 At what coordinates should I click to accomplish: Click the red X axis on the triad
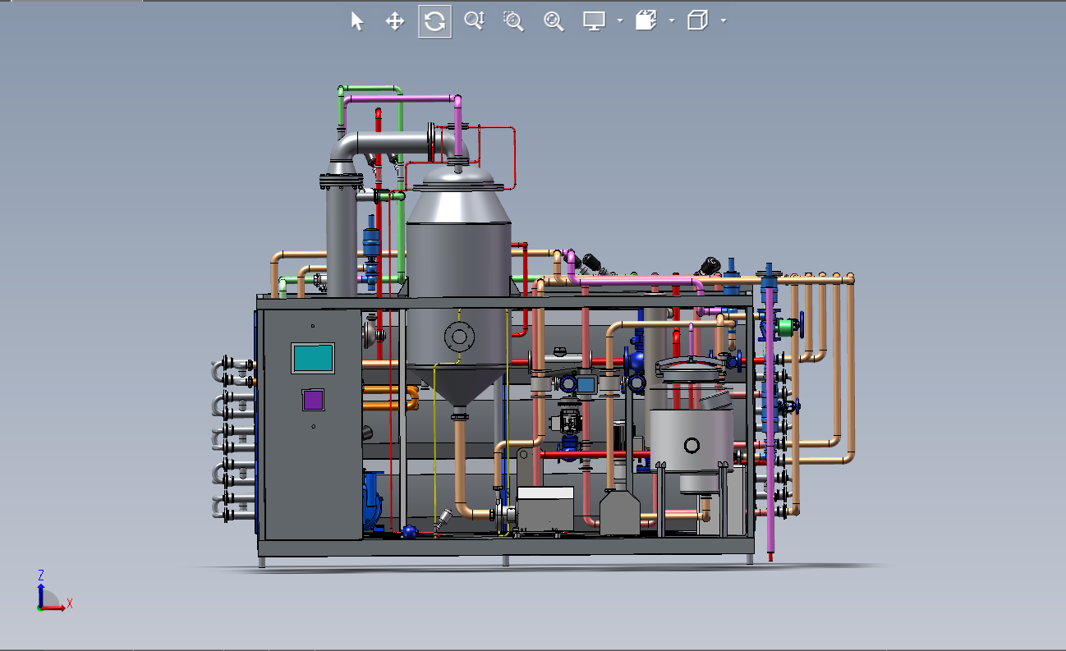(56, 608)
